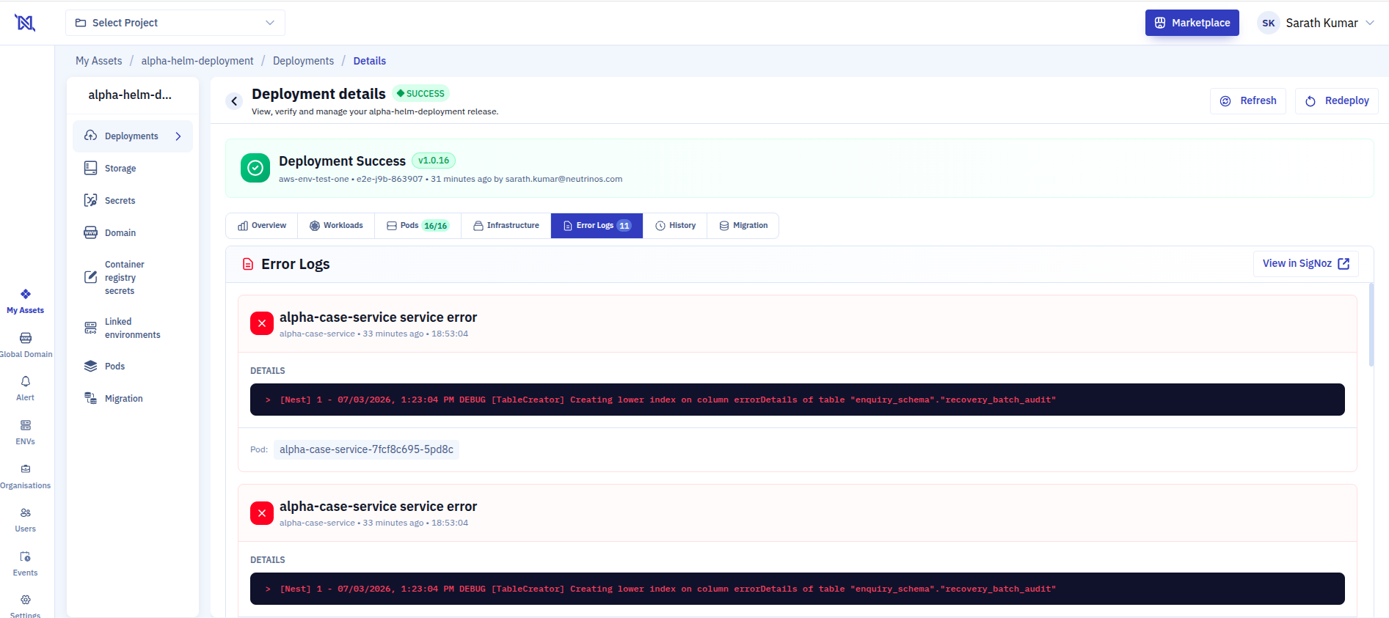Open Users section
Image resolution: width=1389 pixels, height=618 pixels.
26,520
